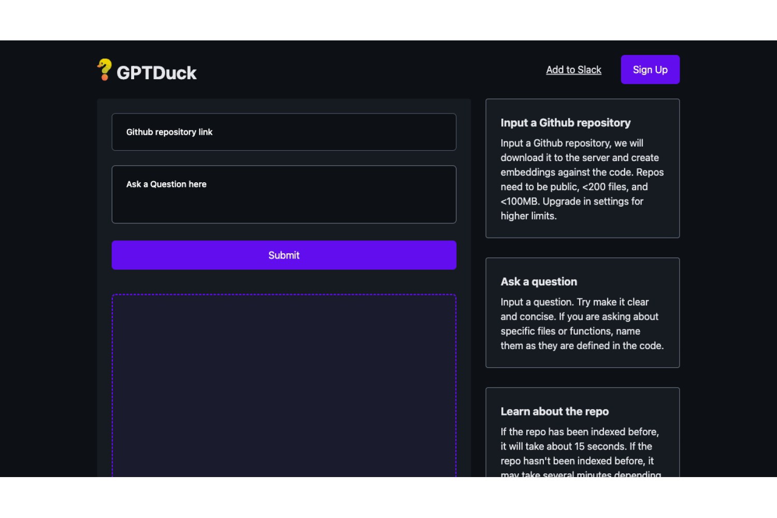Click the 'Ask a question' card heading
777x518 pixels.
pos(539,282)
